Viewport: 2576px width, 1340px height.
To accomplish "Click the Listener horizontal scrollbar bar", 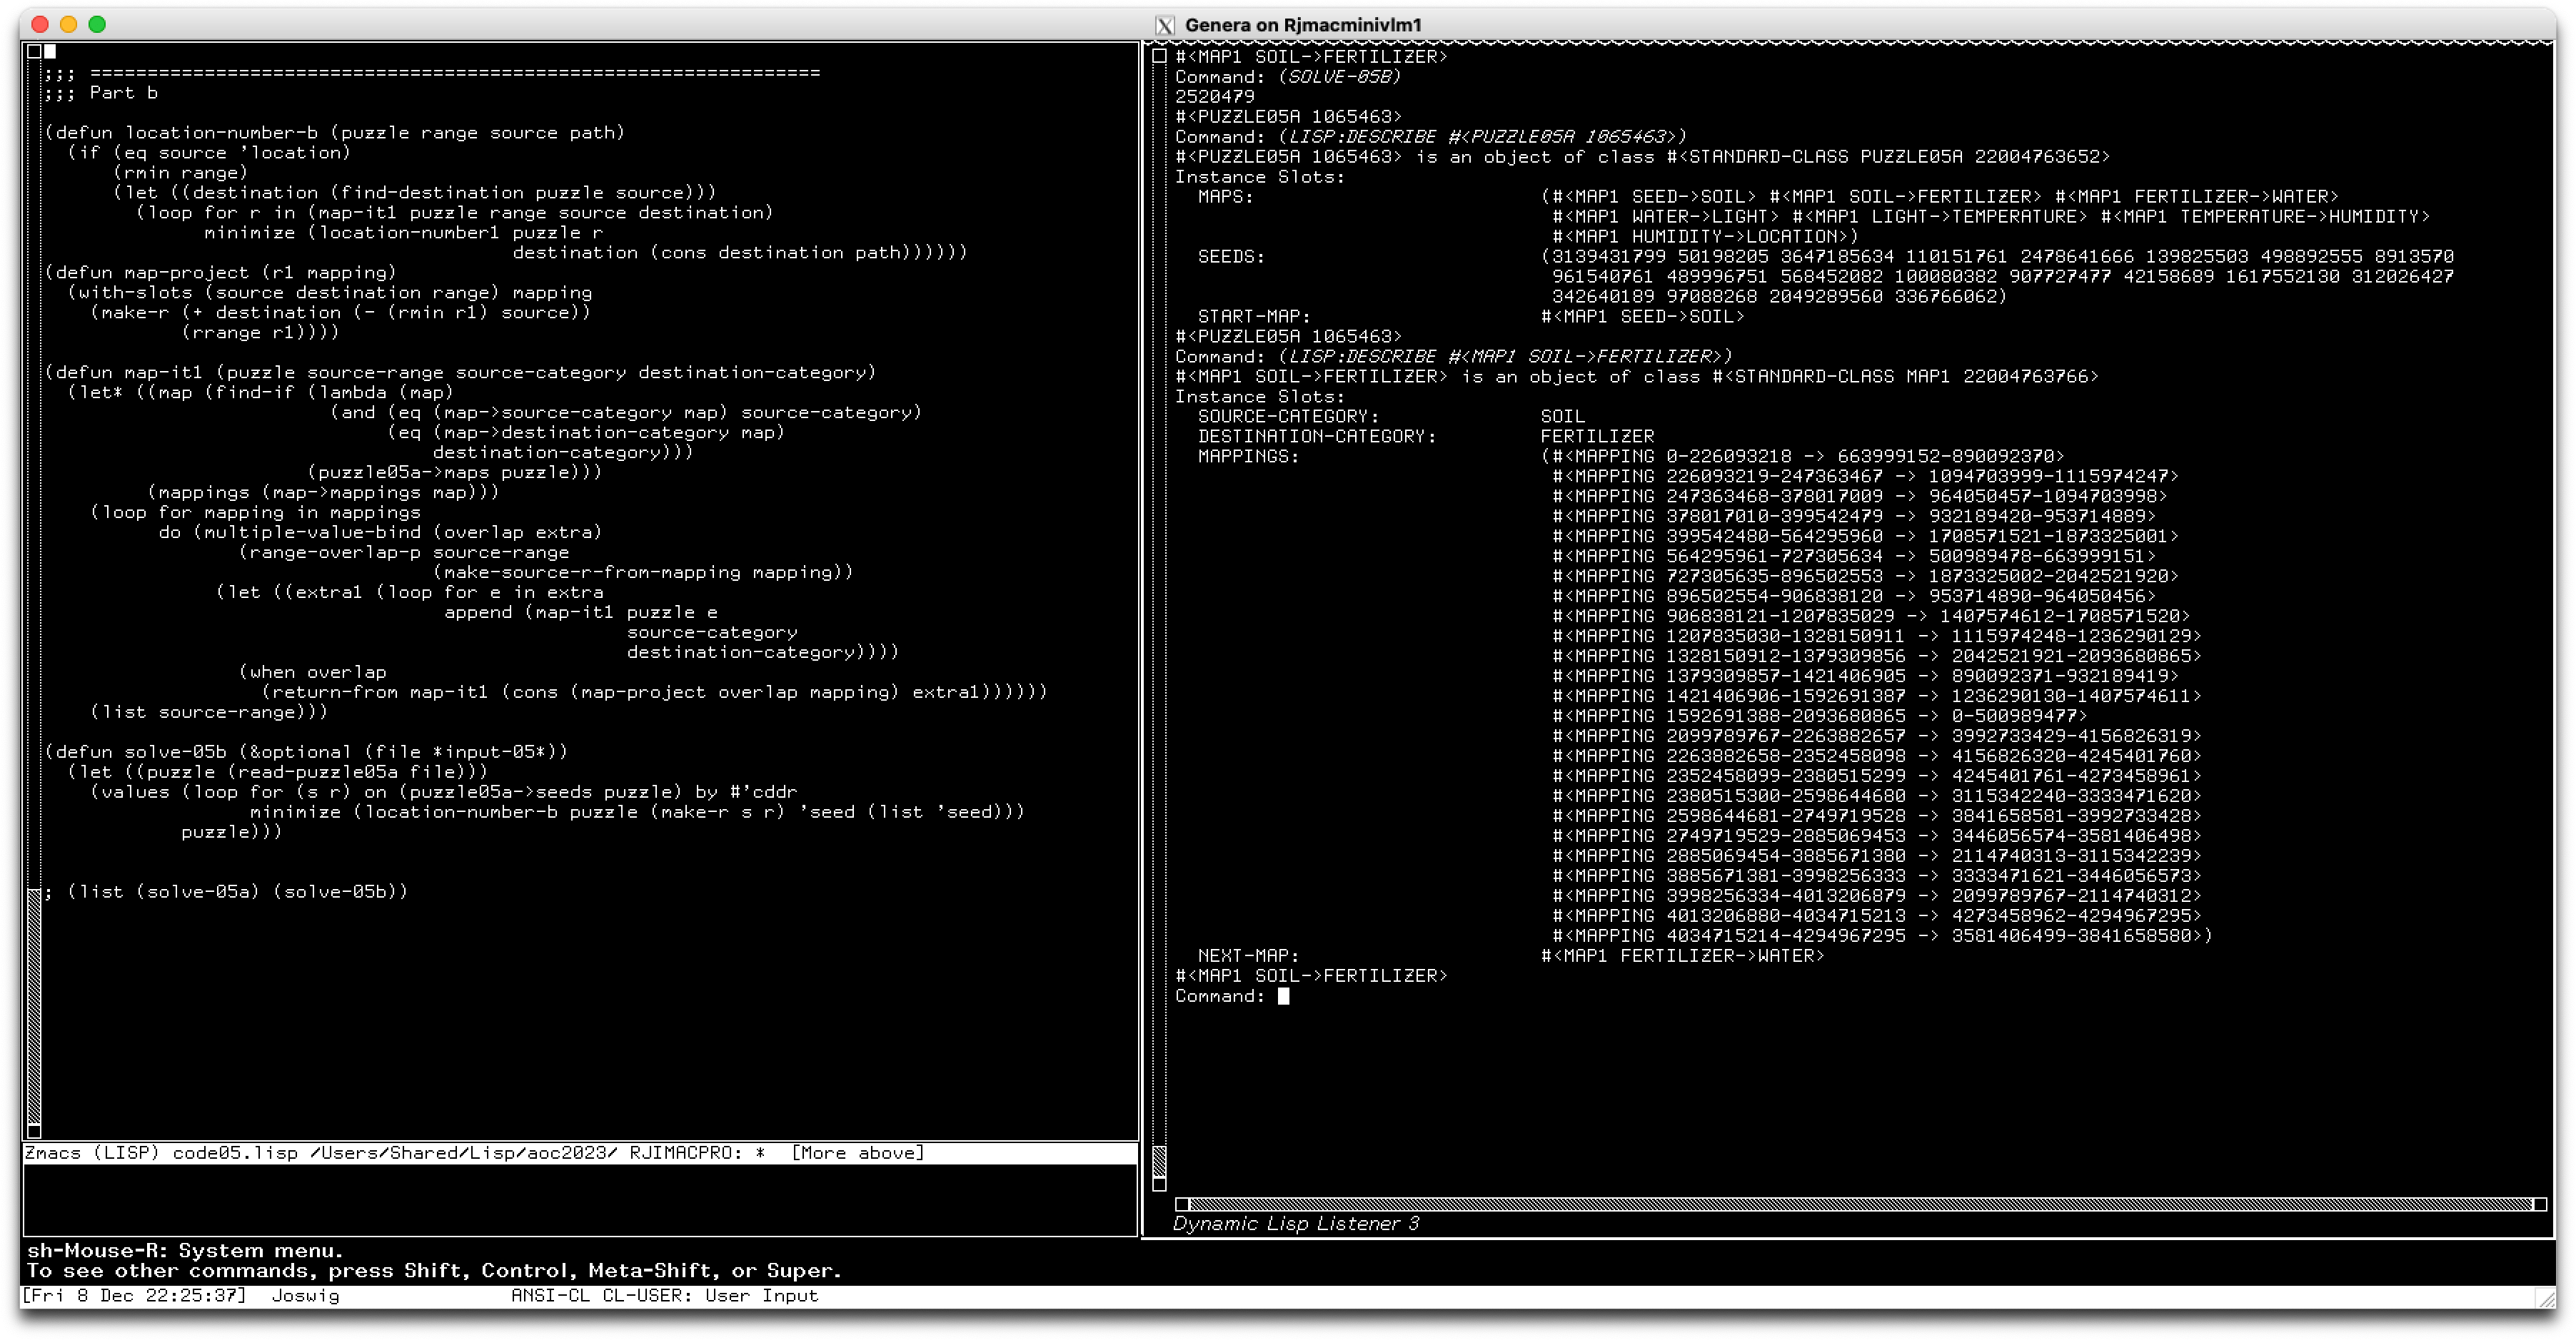I will pyautogui.click(x=1860, y=1204).
